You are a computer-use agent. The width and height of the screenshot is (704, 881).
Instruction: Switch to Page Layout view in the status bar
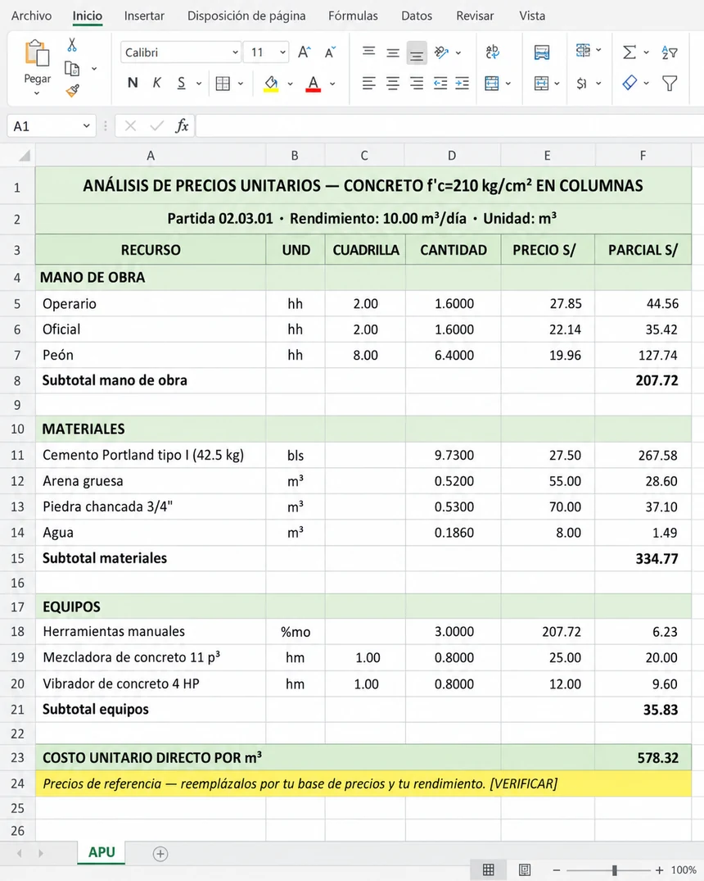(x=525, y=870)
